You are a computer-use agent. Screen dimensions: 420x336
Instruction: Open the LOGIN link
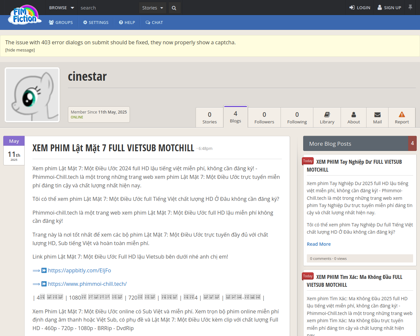pos(360,8)
